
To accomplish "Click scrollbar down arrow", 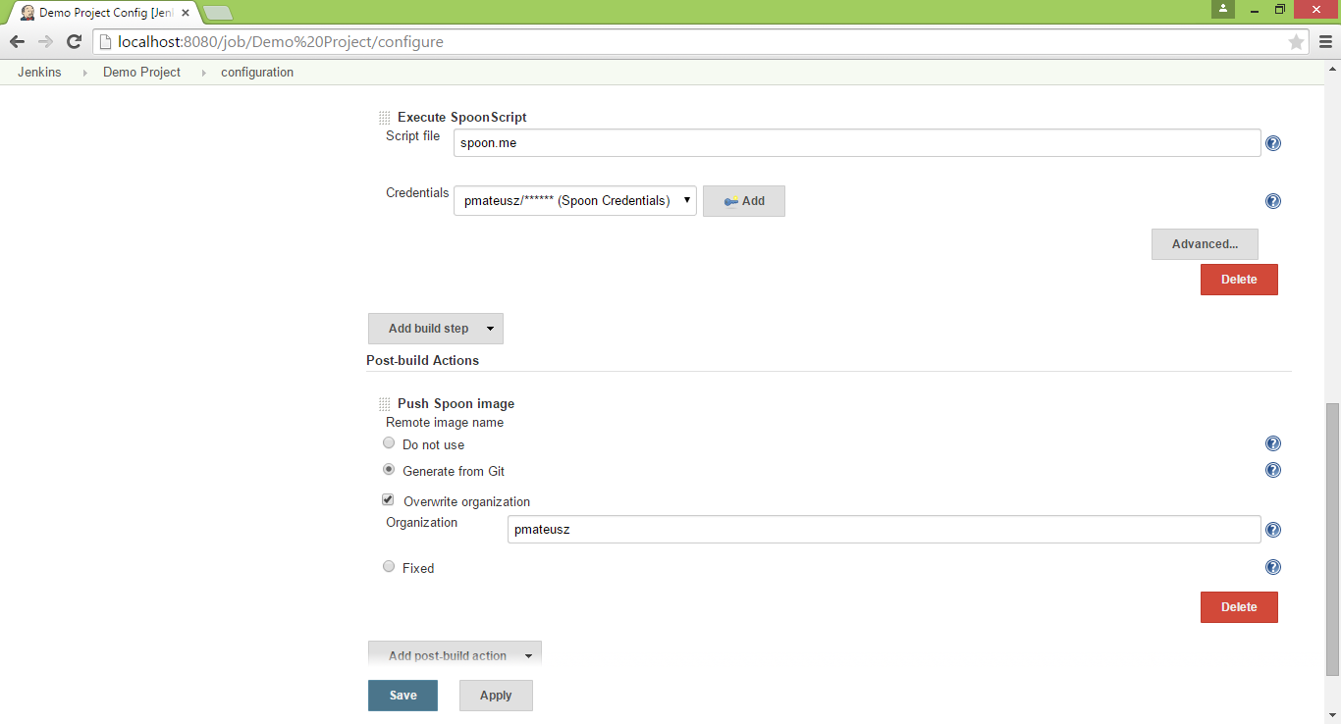I will point(1332,716).
